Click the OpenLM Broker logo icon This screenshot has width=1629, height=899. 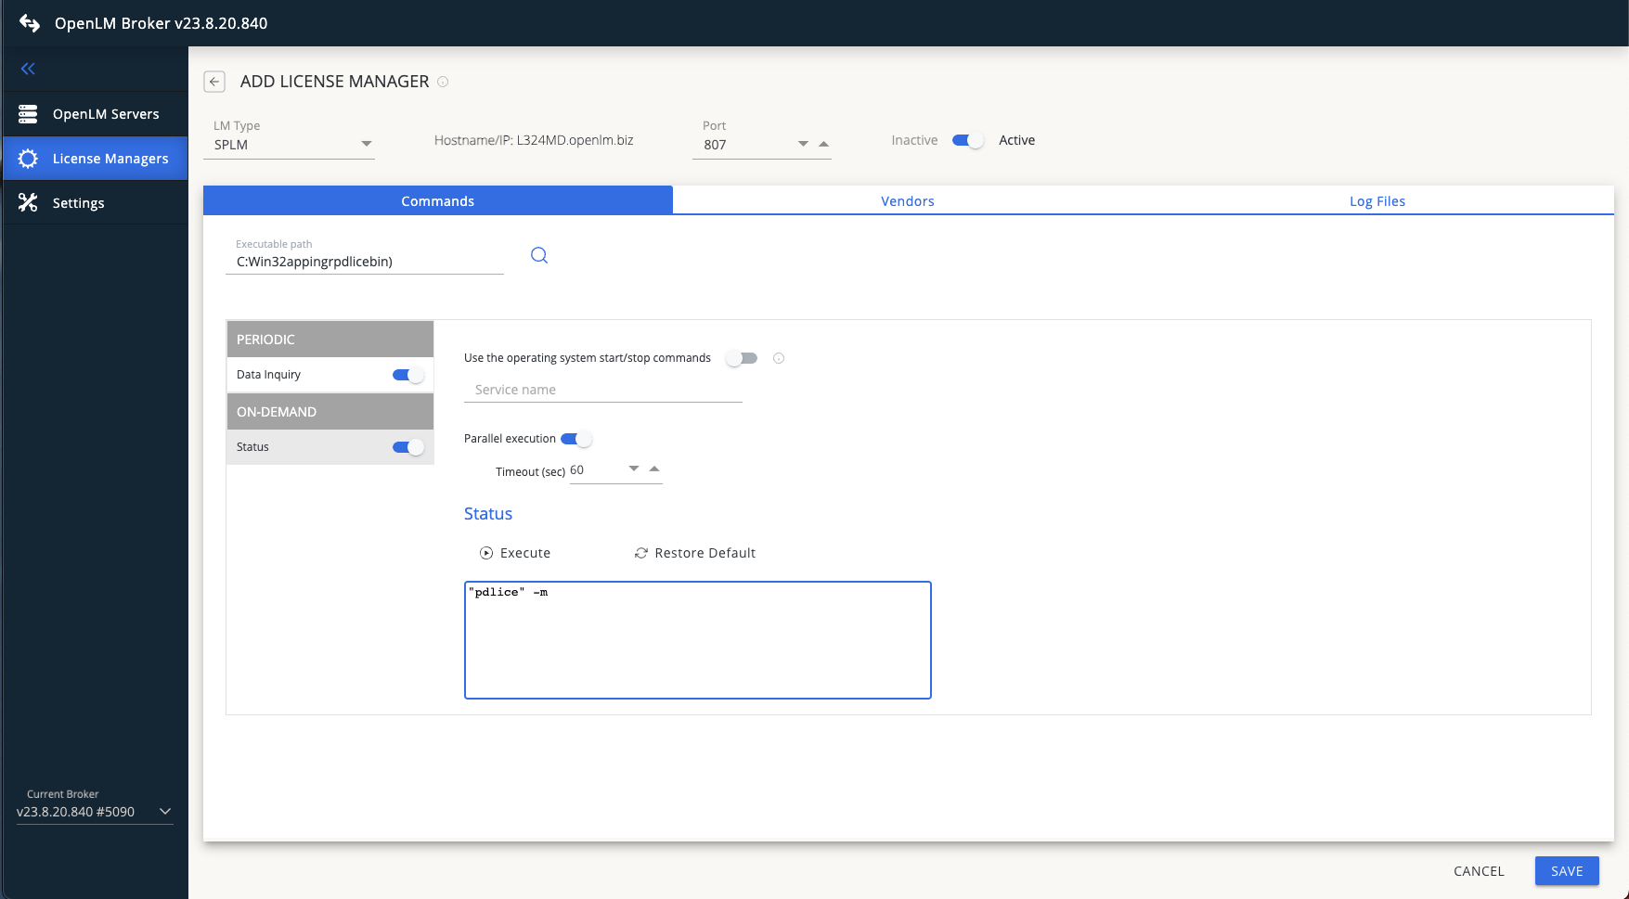[x=30, y=23]
